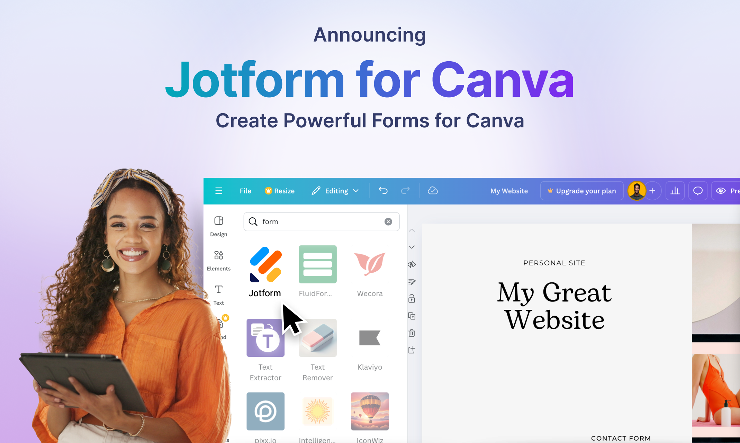The height and width of the screenshot is (443, 740).
Task: Expand the sidebar hamburger menu
Action: (219, 190)
